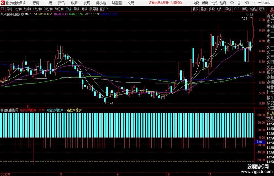Click the 返回 button

coord(262,9)
